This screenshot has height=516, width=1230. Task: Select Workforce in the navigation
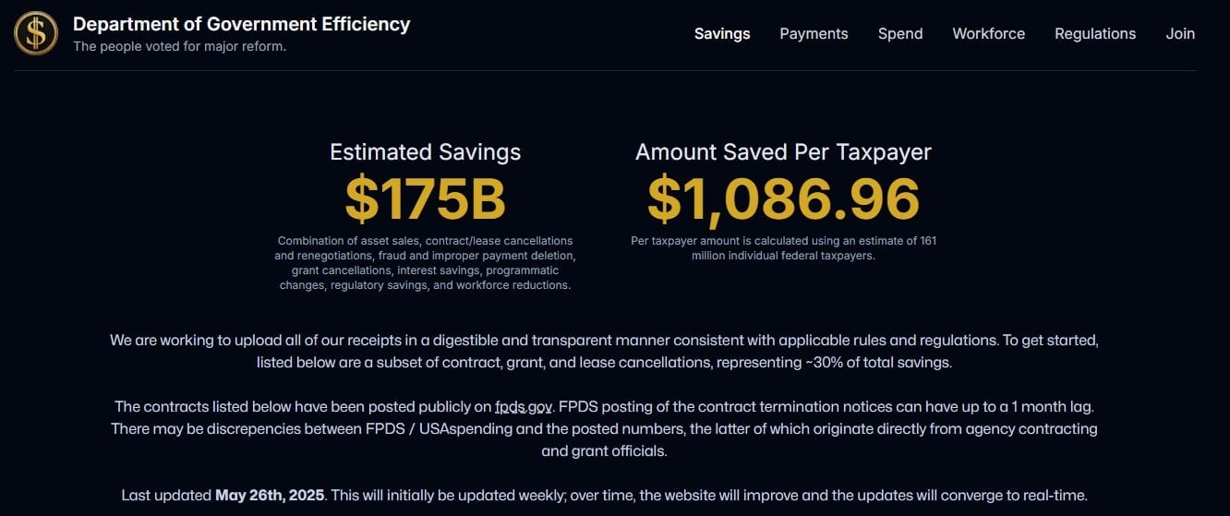pos(988,33)
